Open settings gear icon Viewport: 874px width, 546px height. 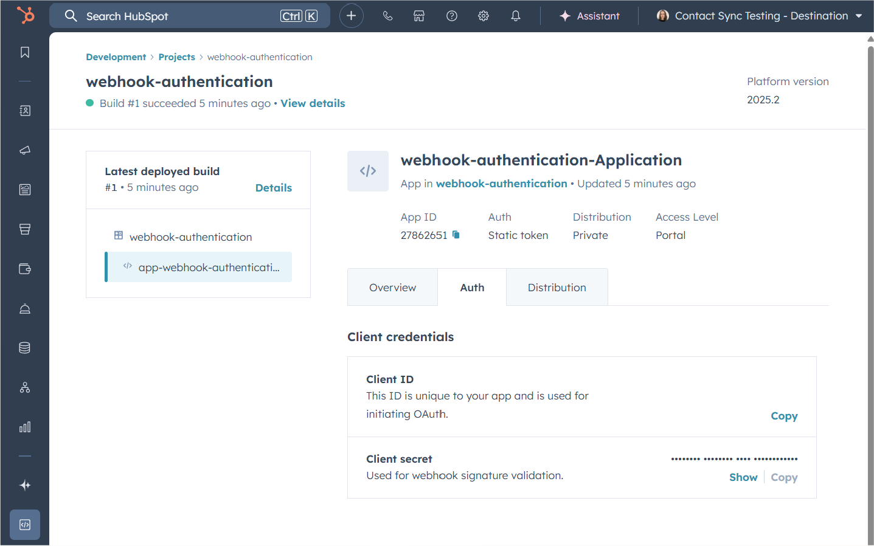(x=484, y=16)
